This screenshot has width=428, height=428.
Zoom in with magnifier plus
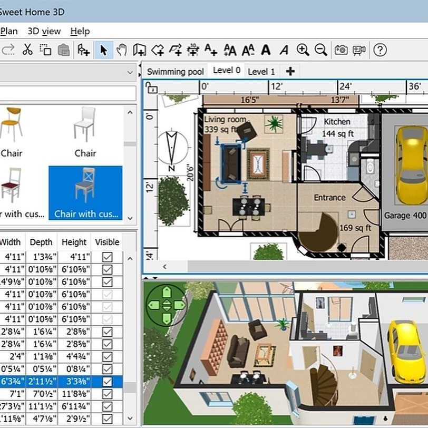[303, 50]
